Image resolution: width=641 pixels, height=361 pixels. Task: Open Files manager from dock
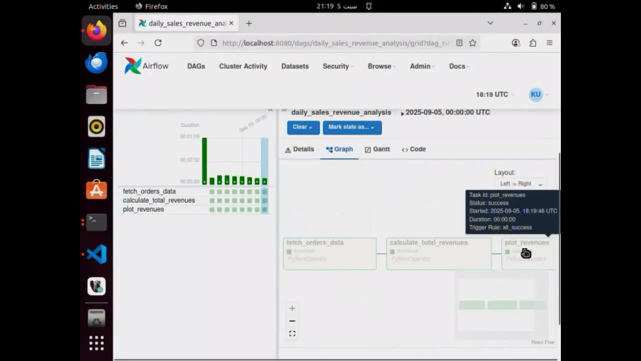97,94
